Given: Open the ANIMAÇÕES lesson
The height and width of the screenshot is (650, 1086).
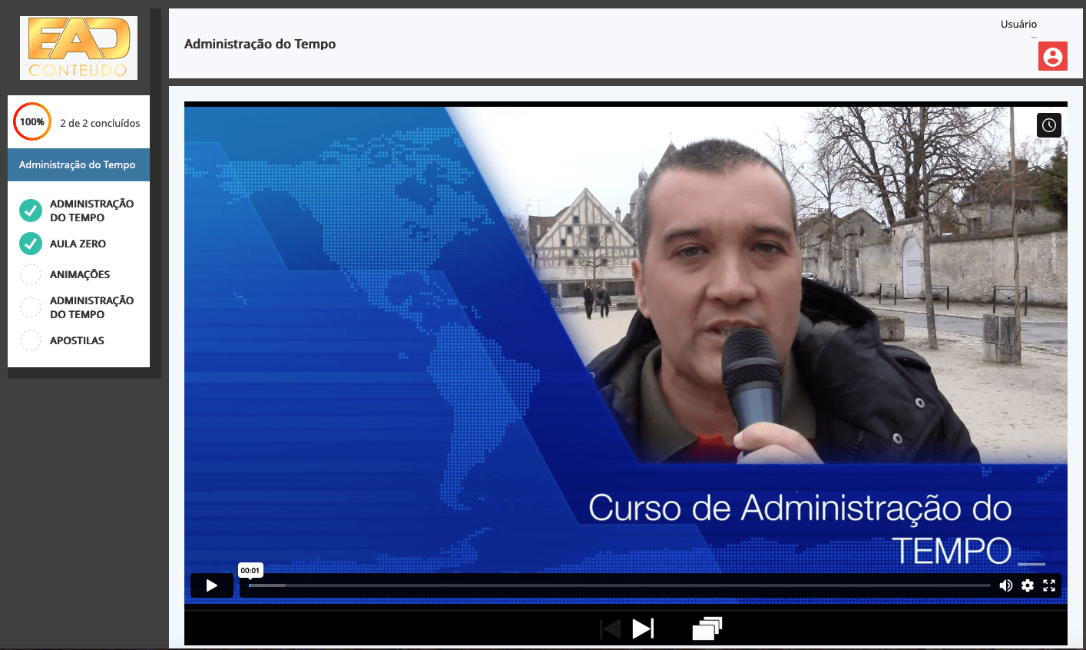Looking at the screenshot, I should (80, 274).
